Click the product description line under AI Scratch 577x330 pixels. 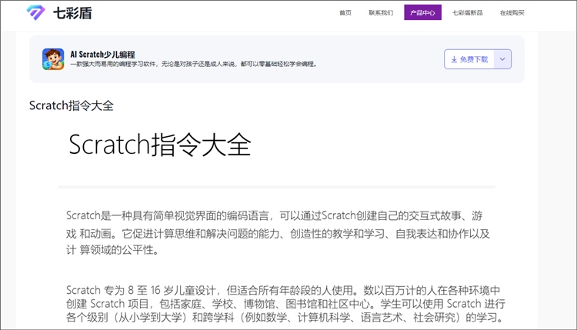[194, 64]
